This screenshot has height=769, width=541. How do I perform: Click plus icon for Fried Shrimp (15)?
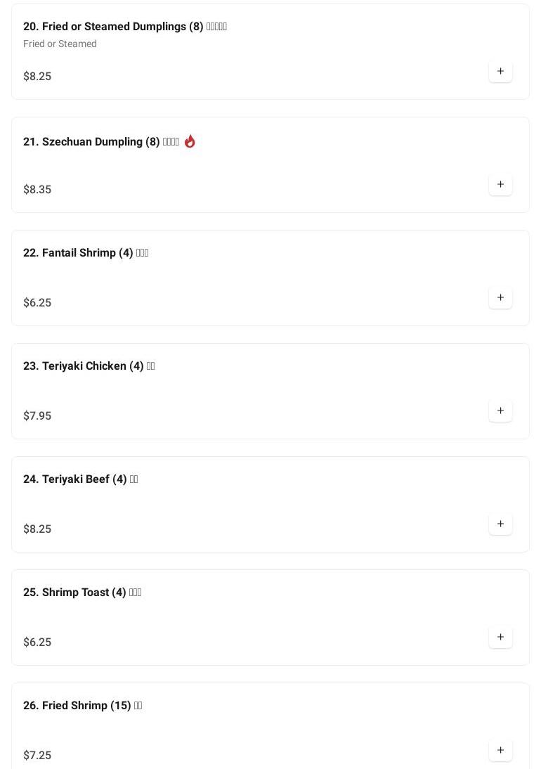tap(500, 750)
